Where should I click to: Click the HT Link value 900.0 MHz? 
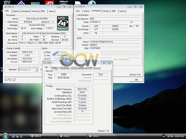[x=27, y=62]
